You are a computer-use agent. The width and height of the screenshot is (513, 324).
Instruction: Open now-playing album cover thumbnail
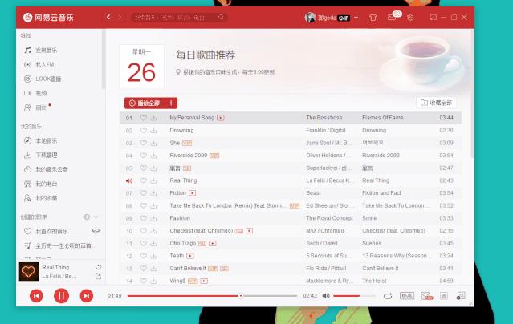coord(29,272)
